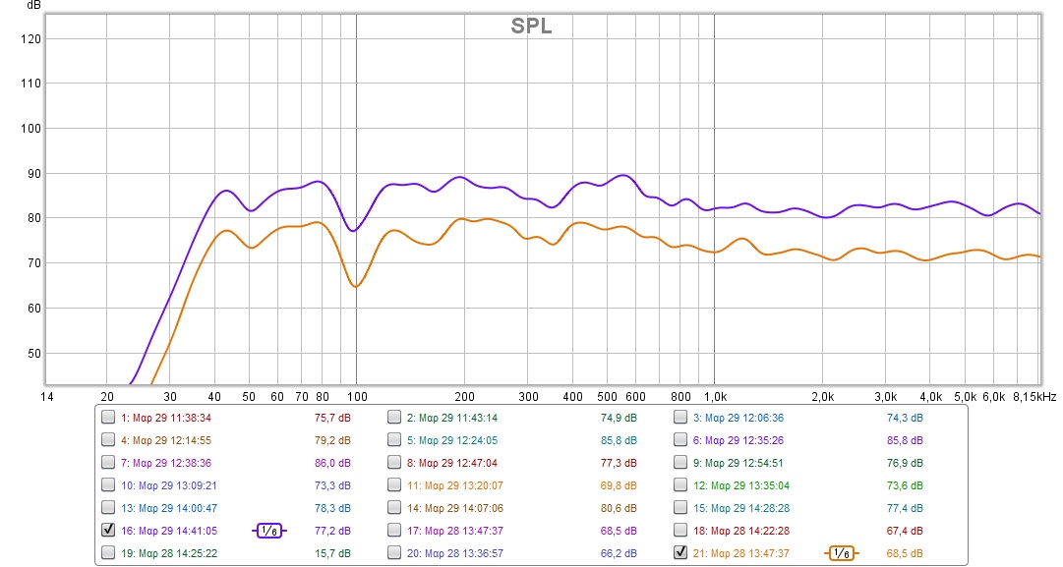Enable trace 10 Map 29 13:09:21
This screenshot has height=567, width=1063.
tap(108, 484)
